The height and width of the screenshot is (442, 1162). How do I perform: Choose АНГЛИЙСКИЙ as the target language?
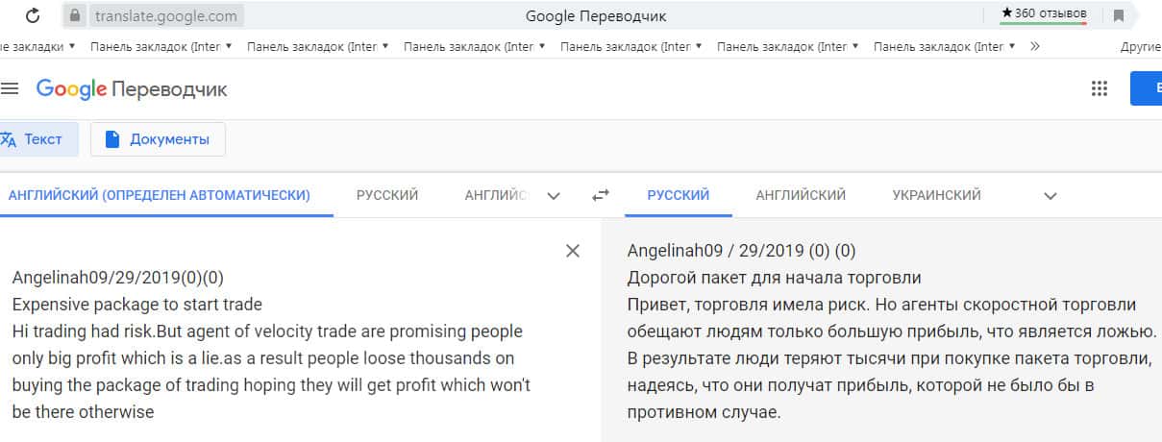(x=801, y=195)
